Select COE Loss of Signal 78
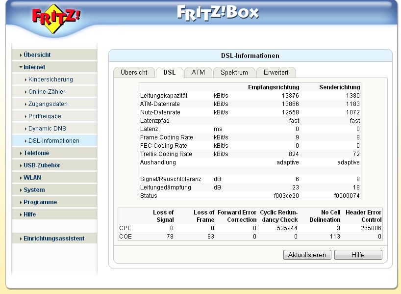 (170, 237)
